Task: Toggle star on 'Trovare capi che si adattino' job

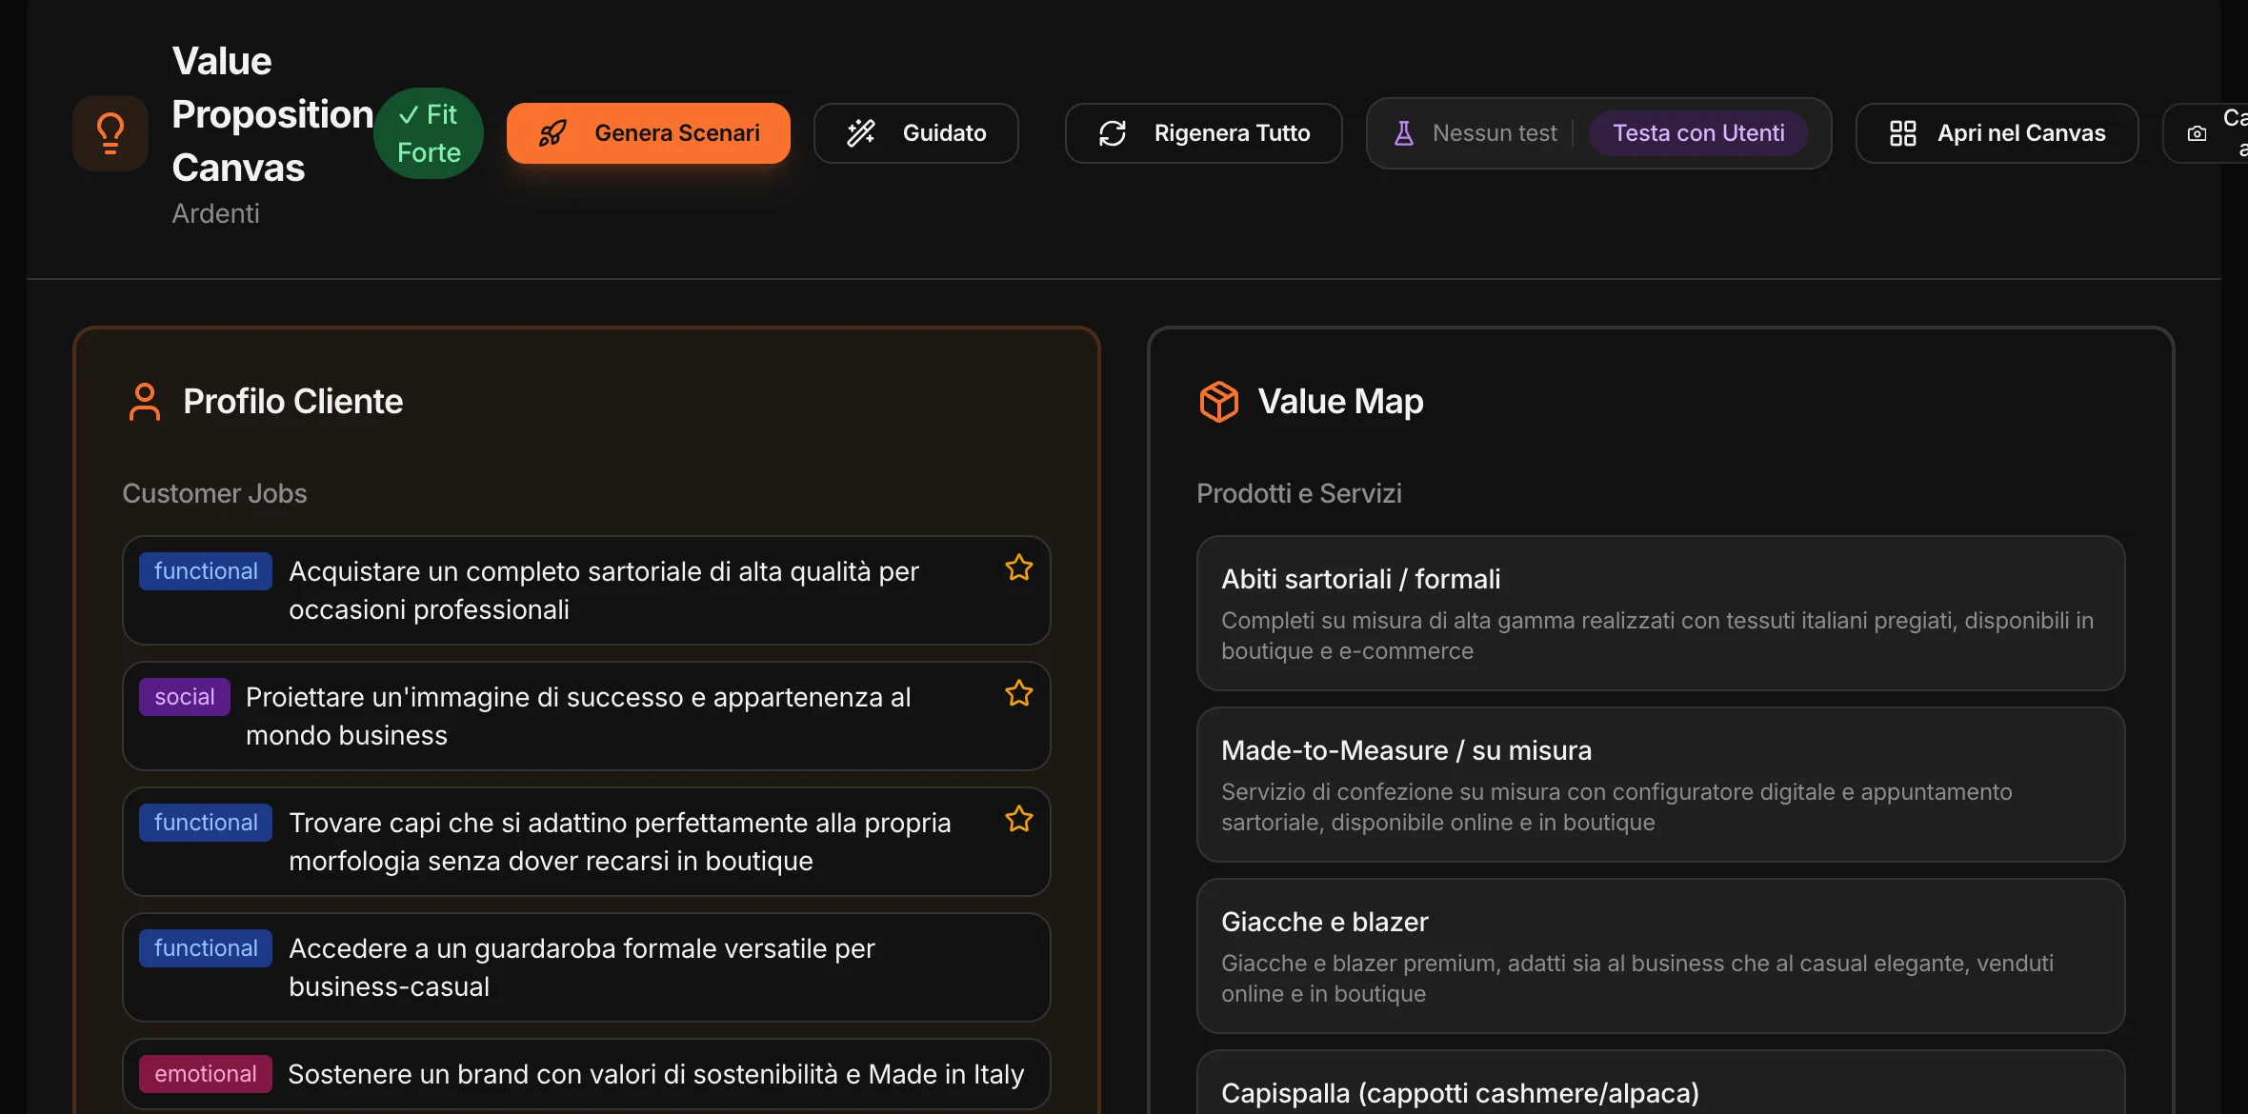Action: click(1019, 820)
